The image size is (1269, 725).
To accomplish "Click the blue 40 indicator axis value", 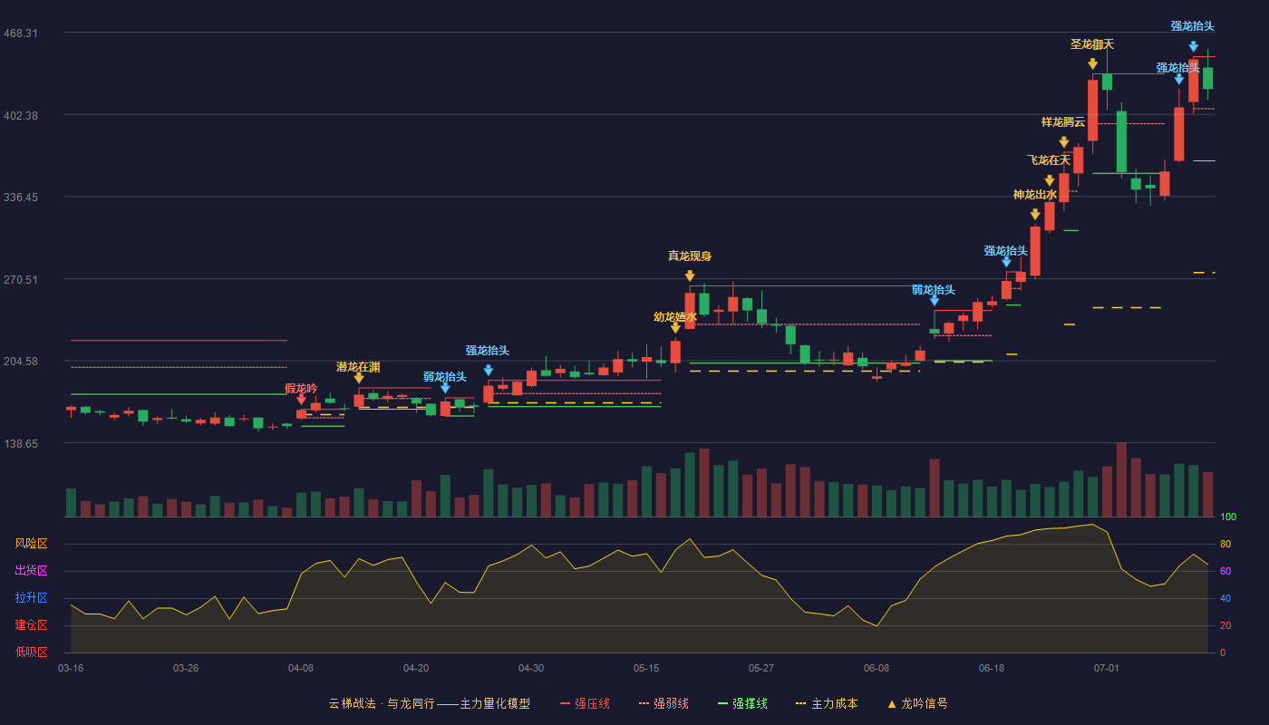I will pos(1225,599).
